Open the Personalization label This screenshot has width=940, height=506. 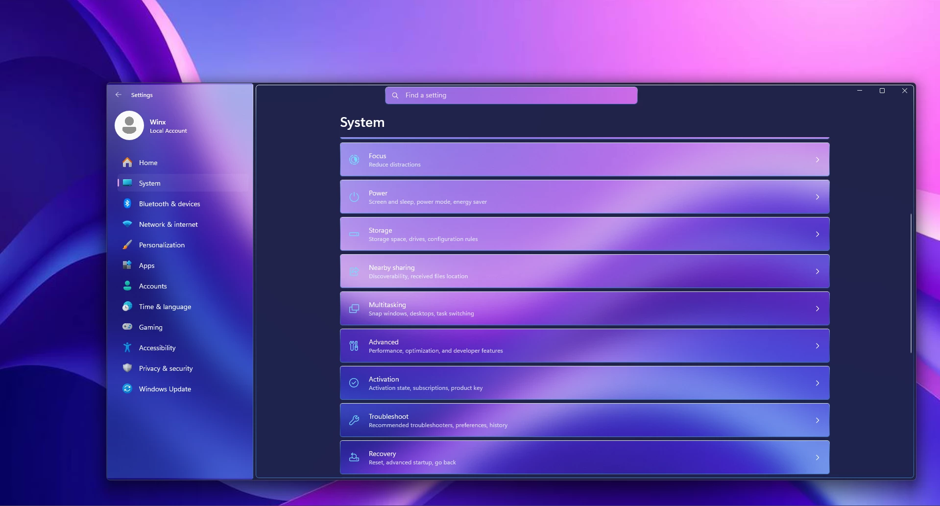(x=162, y=245)
